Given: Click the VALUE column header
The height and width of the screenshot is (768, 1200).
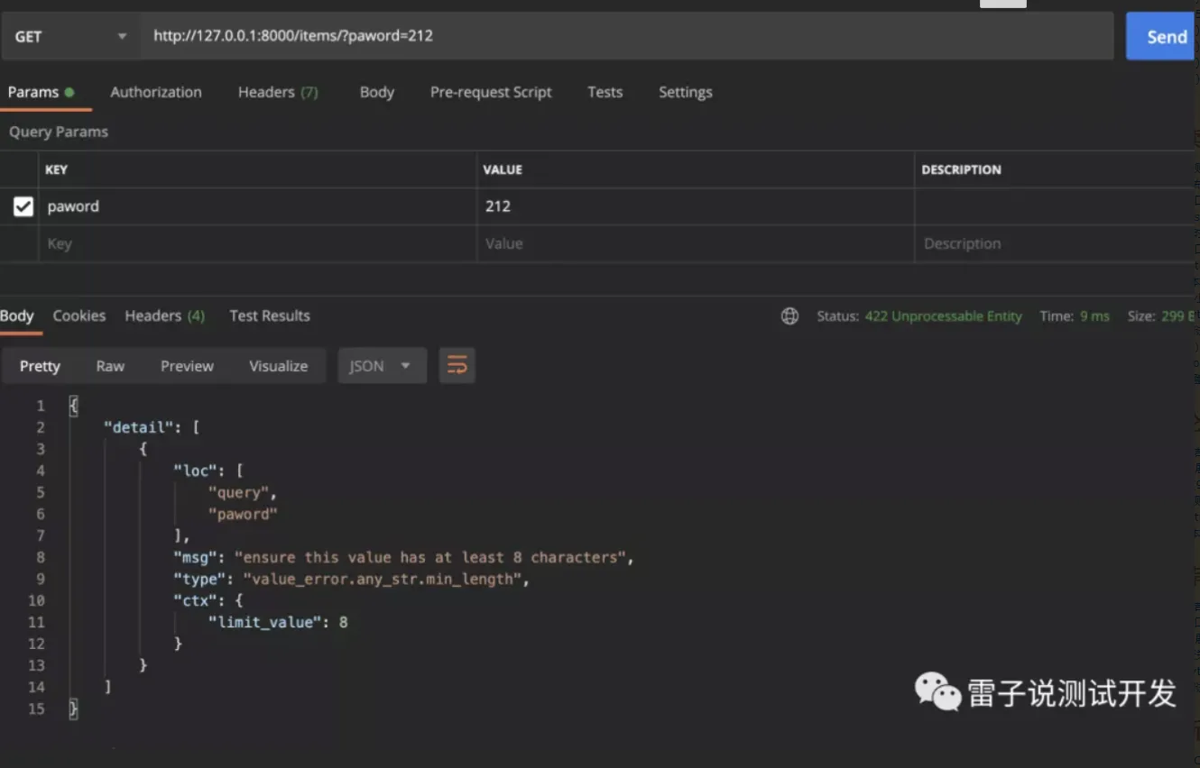Looking at the screenshot, I should point(503,169).
